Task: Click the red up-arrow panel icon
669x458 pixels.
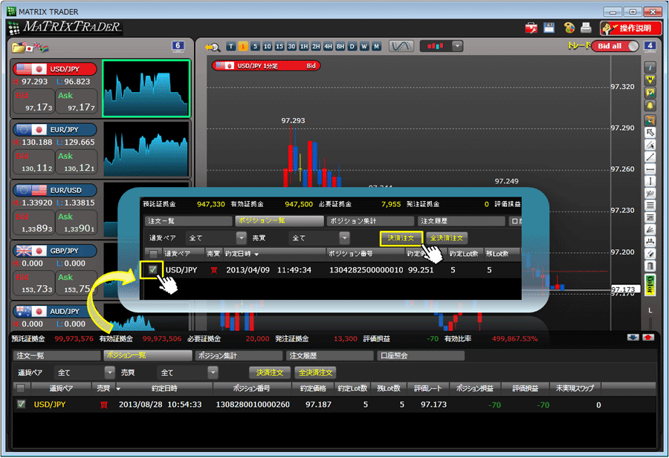Action: point(648,338)
